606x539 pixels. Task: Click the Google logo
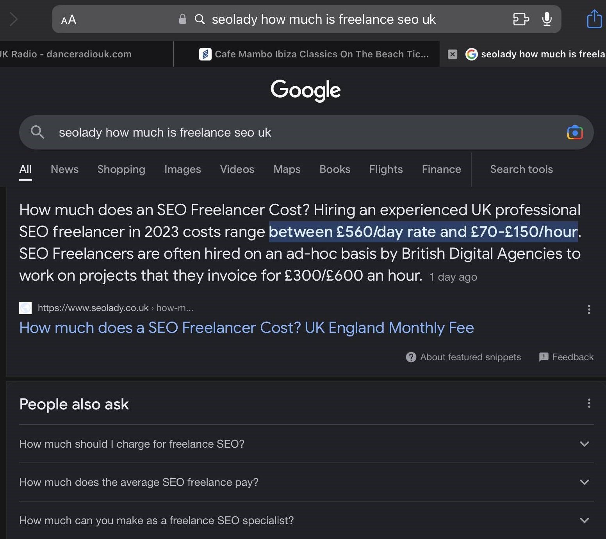tap(306, 90)
